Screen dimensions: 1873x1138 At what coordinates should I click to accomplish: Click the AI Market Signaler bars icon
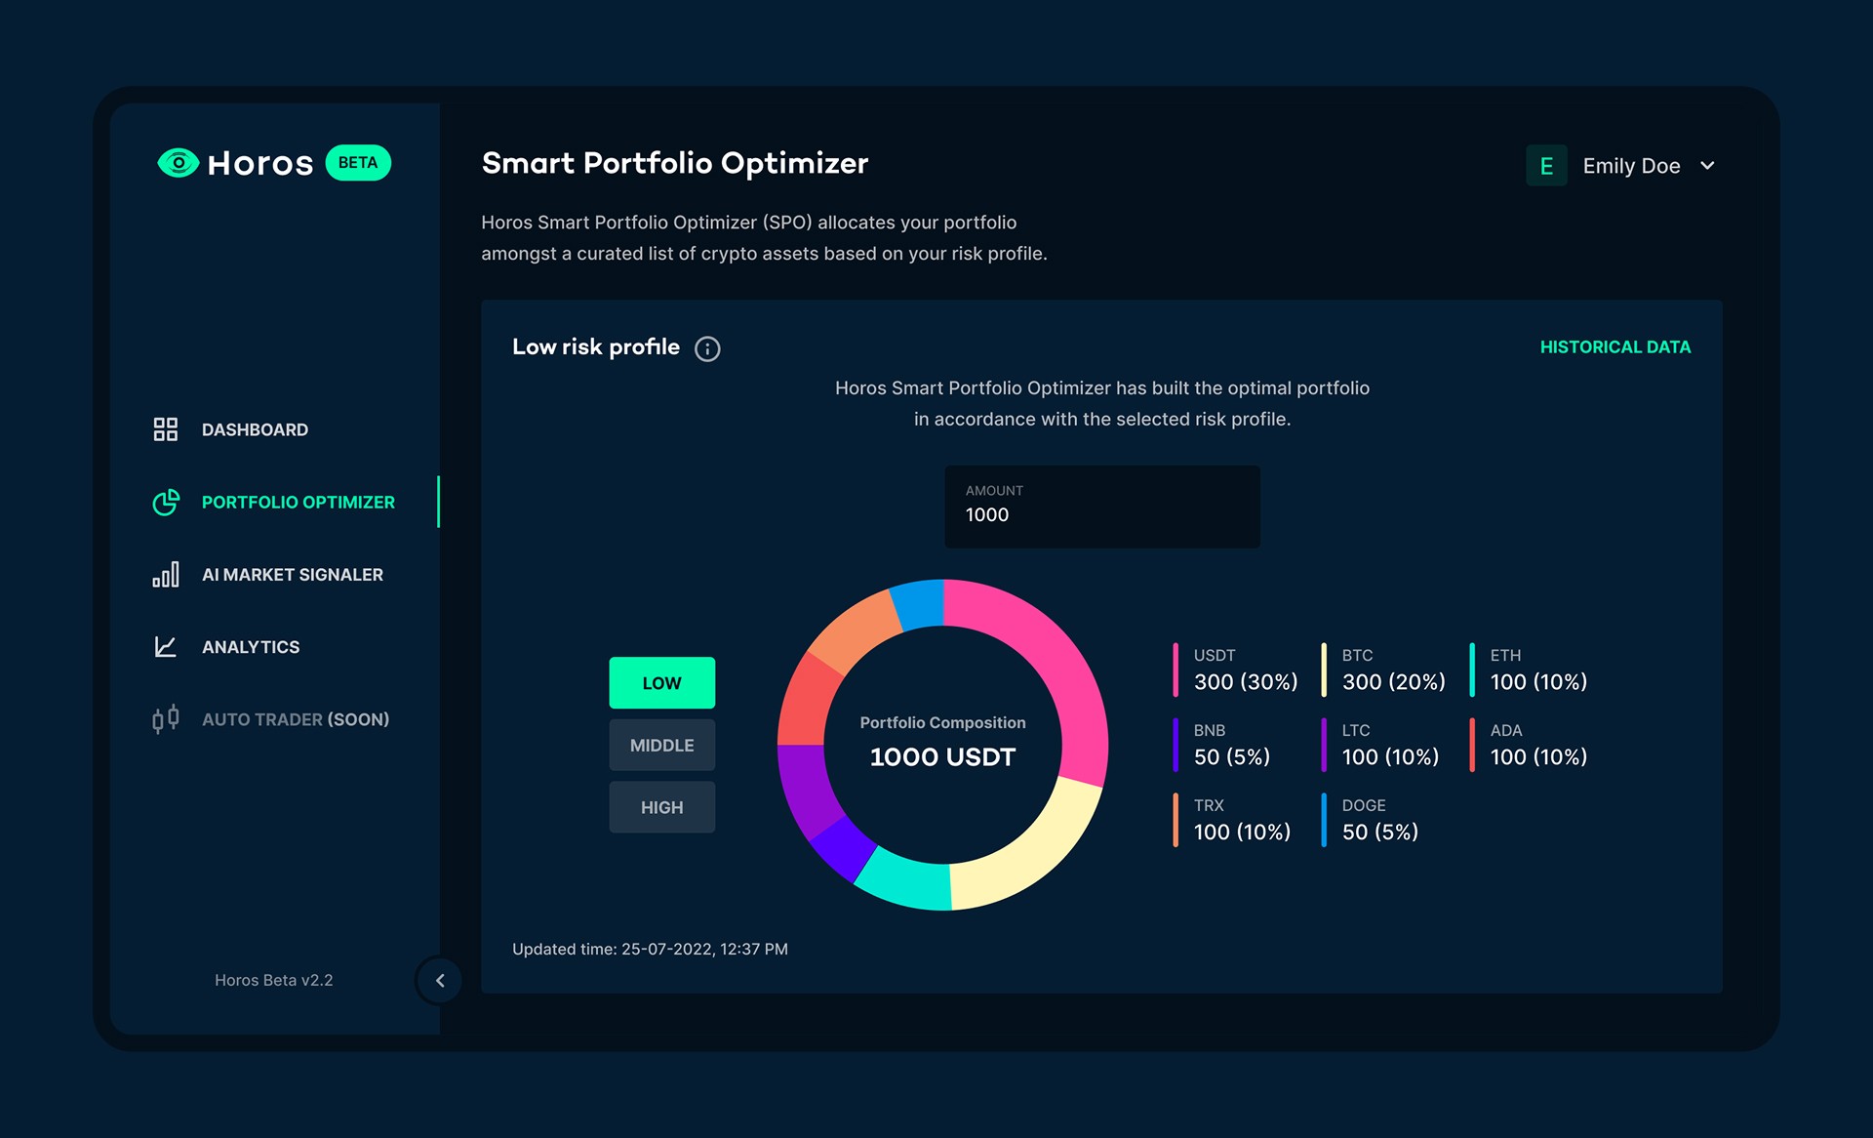[166, 575]
